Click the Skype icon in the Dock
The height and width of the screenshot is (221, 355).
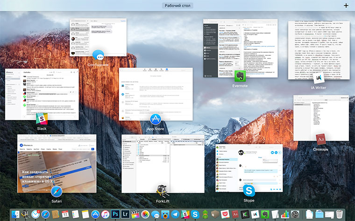coord(195,214)
